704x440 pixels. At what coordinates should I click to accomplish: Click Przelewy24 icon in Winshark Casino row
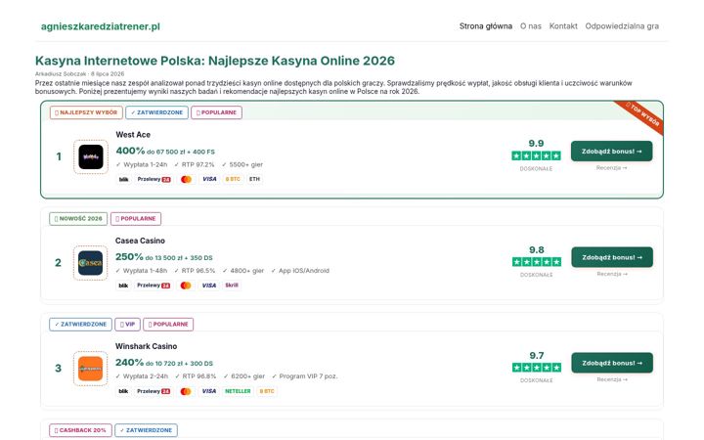(x=154, y=391)
